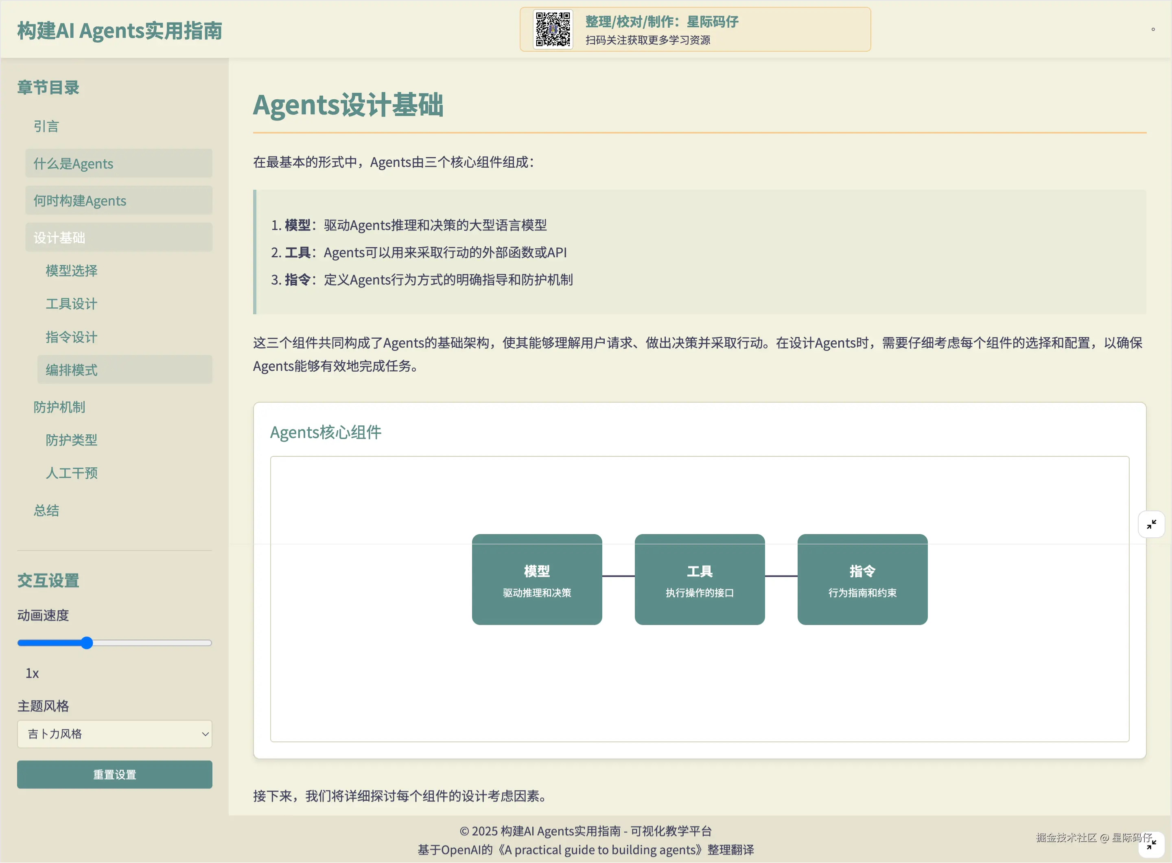The image size is (1172, 863).
Task: Click 构建AI Agents实用指南 site title
Action: pyautogui.click(x=120, y=30)
